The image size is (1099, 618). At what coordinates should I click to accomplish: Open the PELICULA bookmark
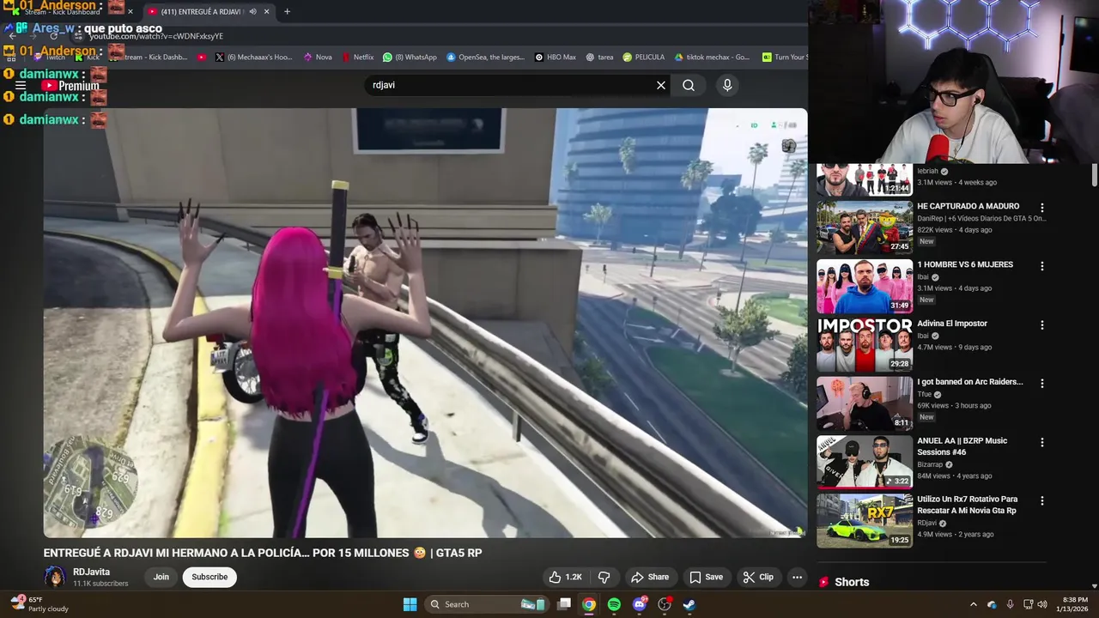click(x=644, y=58)
